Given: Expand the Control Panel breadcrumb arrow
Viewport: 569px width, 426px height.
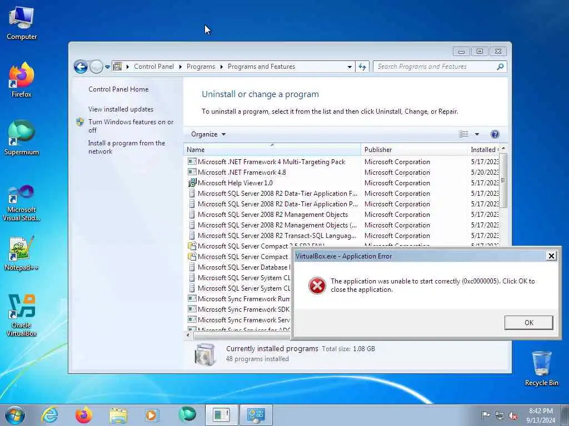Looking at the screenshot, I should [x=181, y=67].
